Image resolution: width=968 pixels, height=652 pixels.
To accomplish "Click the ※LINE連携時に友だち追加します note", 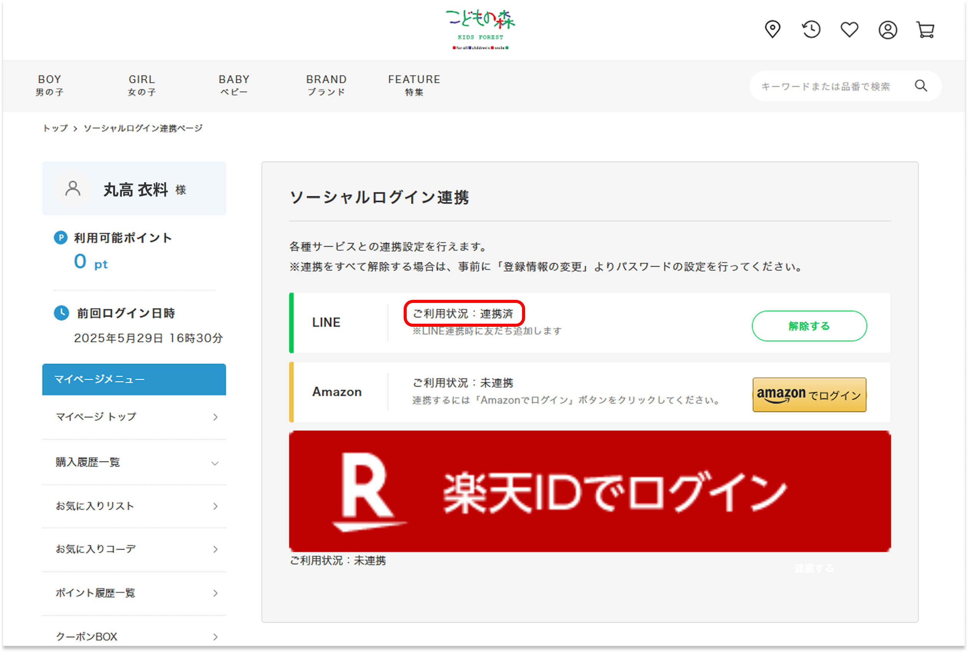I will coord(486,331).
